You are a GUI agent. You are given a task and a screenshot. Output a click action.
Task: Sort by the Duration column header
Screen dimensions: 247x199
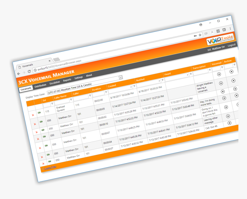tap(96, 89)
